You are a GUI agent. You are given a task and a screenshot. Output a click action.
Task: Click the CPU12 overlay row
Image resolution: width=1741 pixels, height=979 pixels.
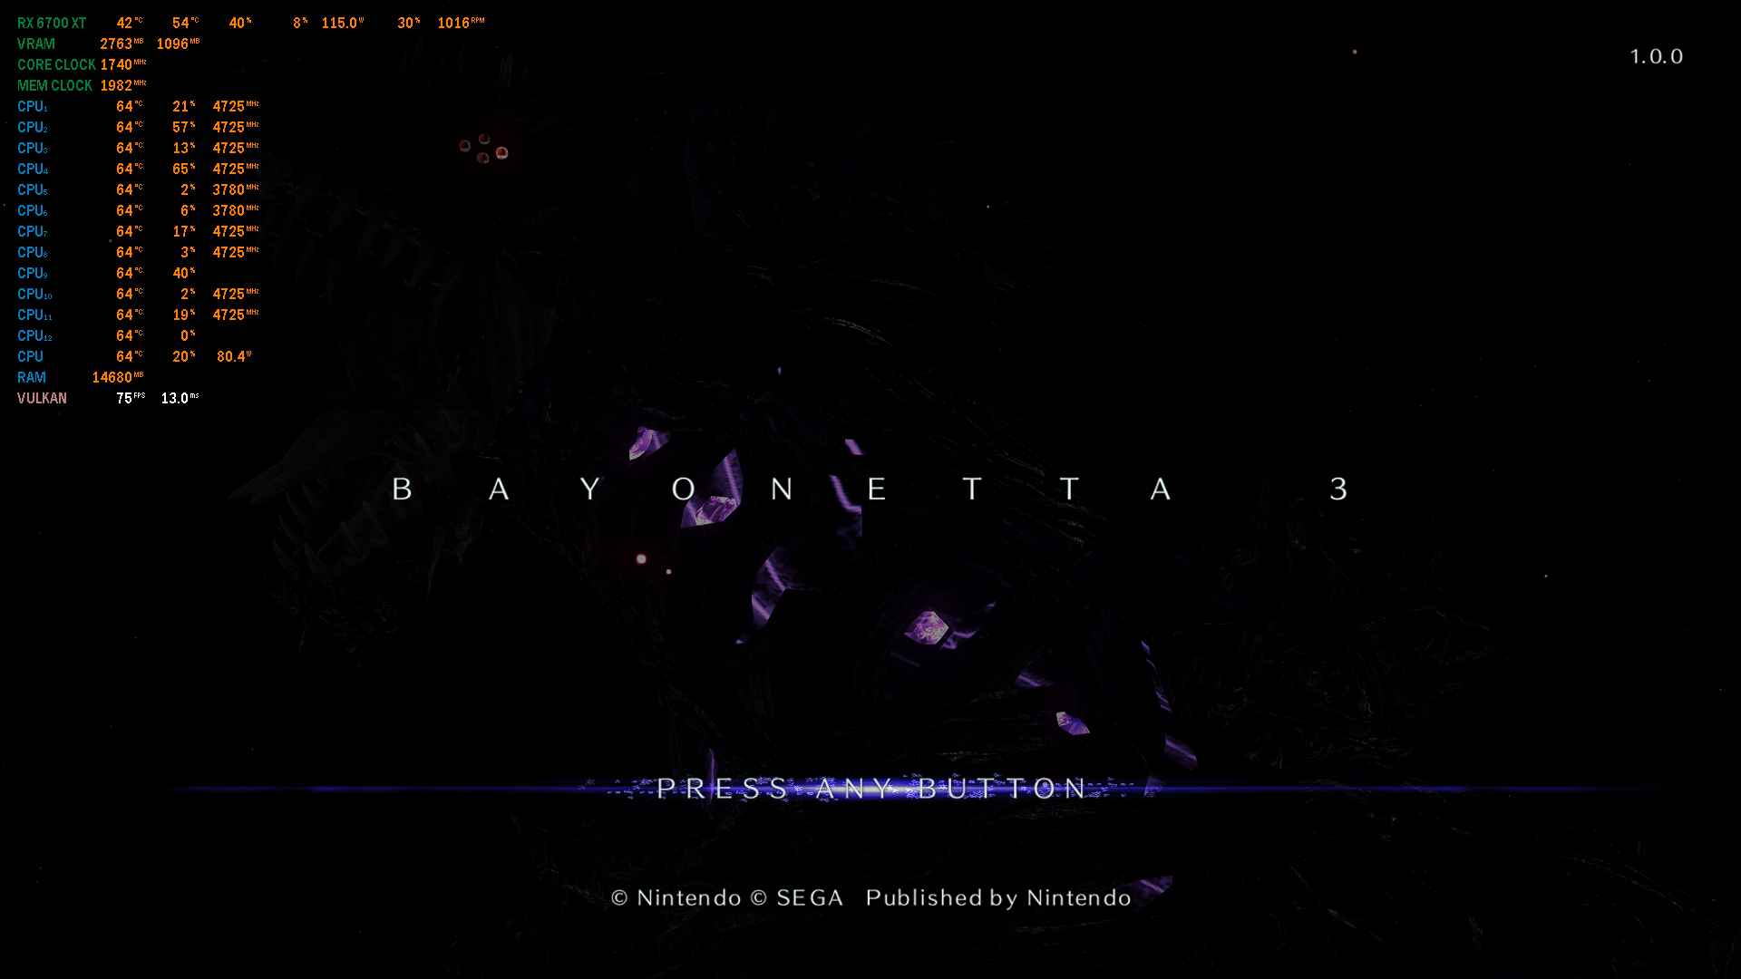coord(34,335)
